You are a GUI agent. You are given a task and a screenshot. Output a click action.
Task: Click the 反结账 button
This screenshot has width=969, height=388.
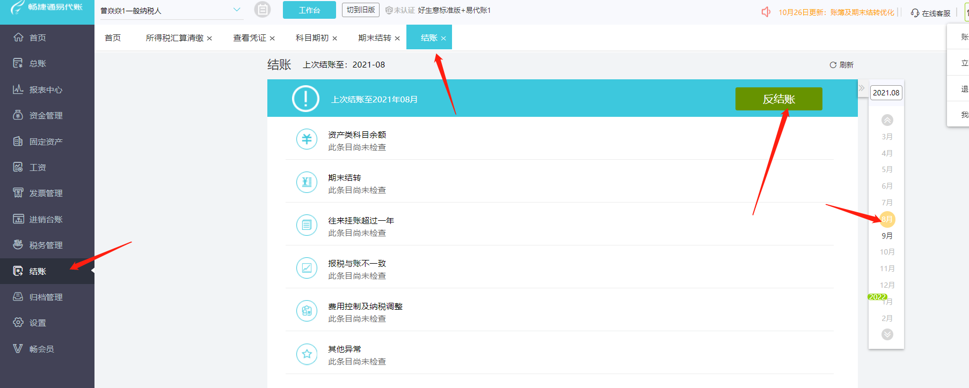779,99
